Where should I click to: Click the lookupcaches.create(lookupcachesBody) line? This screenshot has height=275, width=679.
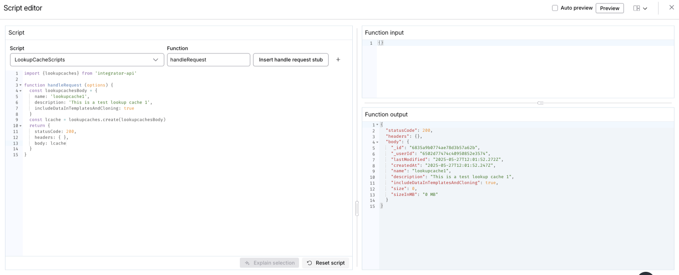pyautogui.click(x=97, y=120)
